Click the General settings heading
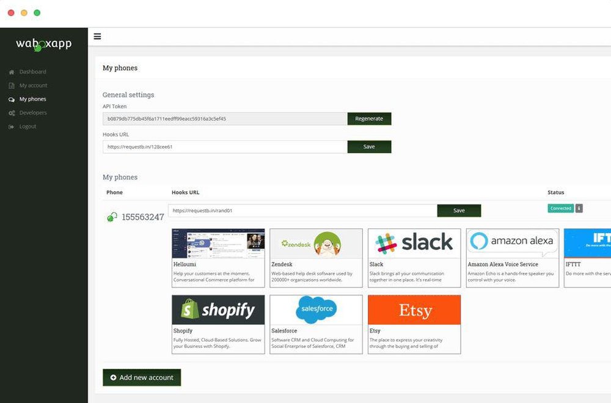 point(128,95)
